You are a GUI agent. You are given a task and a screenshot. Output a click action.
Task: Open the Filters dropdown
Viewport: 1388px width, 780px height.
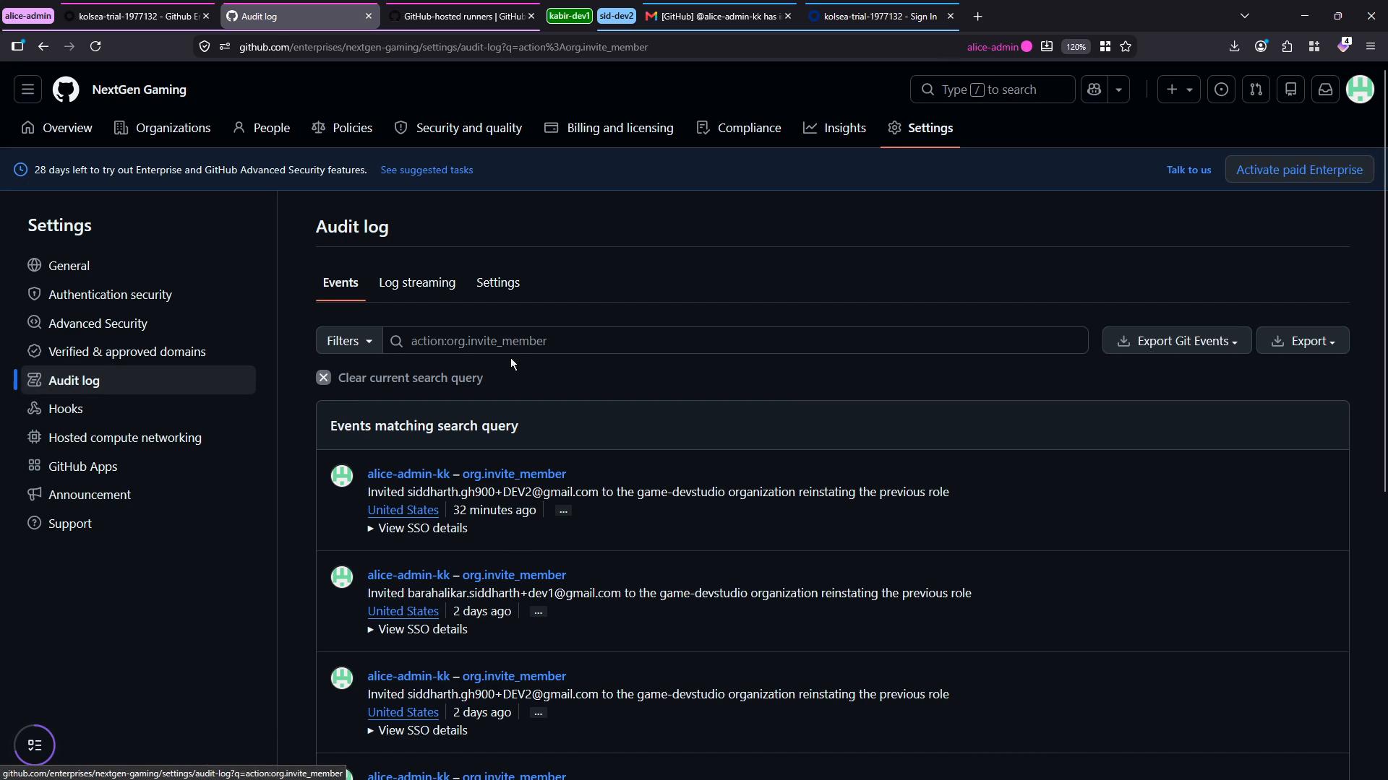349,341
